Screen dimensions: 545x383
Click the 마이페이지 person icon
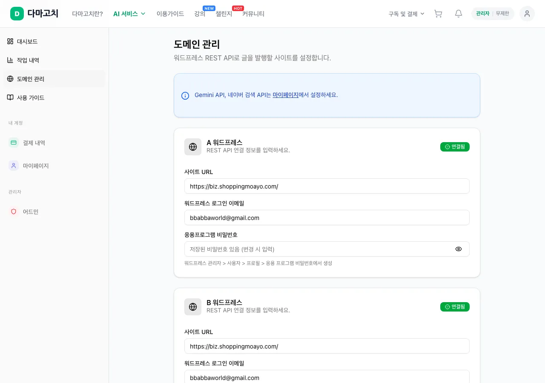click(14, 166)
